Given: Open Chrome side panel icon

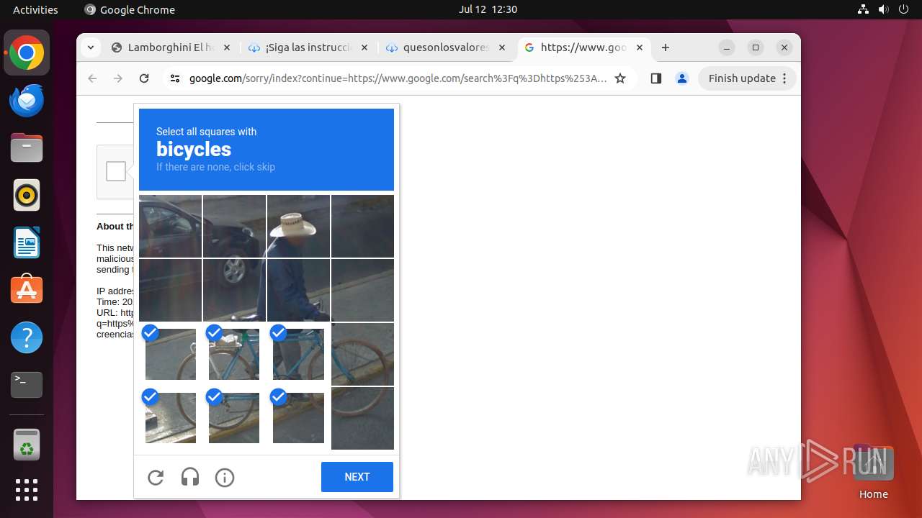Looking at the screenshot, I should 655,78.
